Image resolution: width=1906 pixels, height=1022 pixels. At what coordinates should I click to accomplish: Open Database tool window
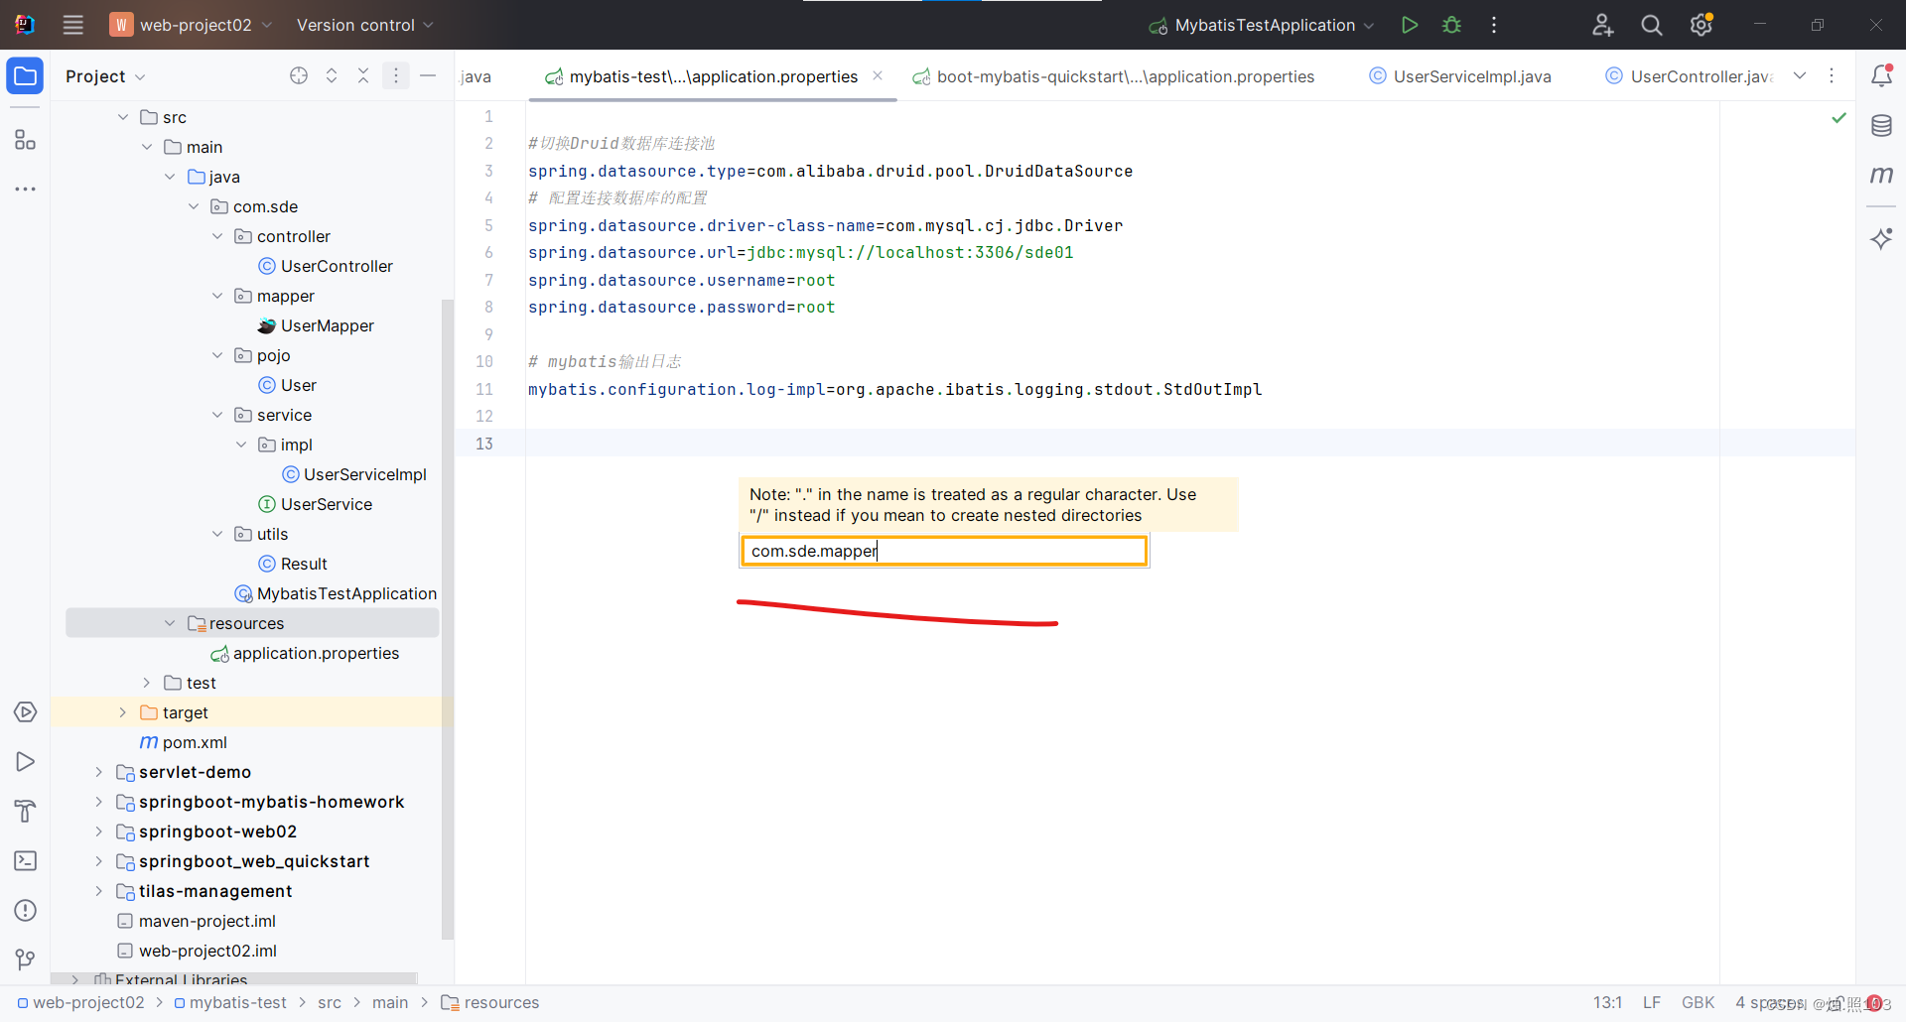(x=1881, y=126)
